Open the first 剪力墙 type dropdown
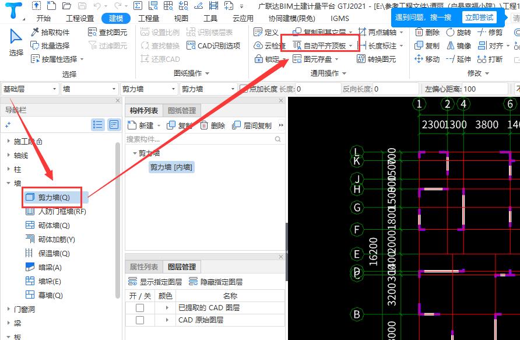520x340 pixels. [x=149, y=89]
